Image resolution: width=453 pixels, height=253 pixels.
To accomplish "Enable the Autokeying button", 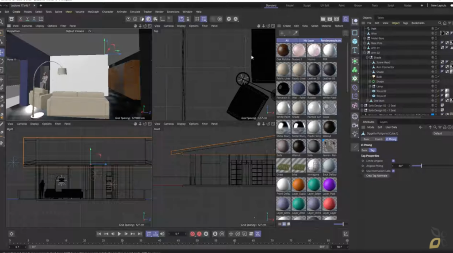I will 199,234.
